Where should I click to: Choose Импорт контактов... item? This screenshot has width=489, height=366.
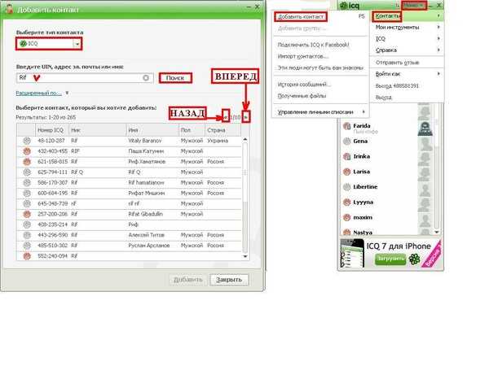coord(320,56)
